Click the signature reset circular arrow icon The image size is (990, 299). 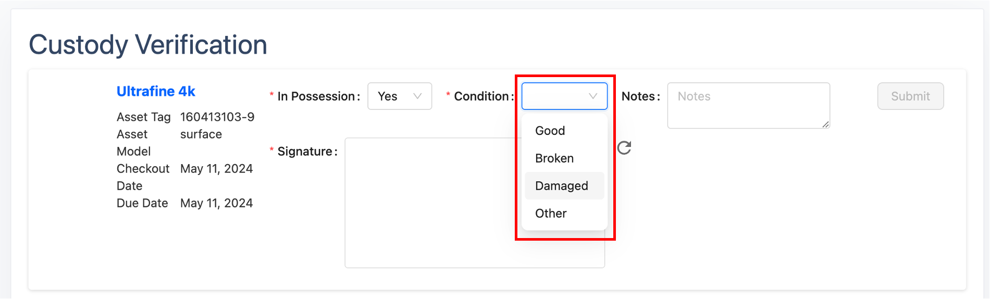(x=624, y=148)
